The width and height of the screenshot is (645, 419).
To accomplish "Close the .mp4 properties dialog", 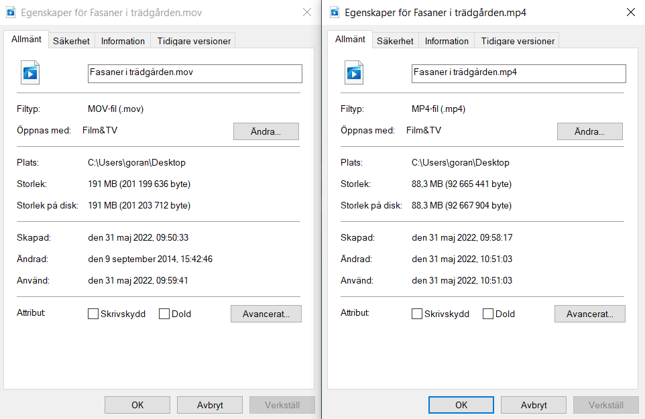I will [630, 12].
